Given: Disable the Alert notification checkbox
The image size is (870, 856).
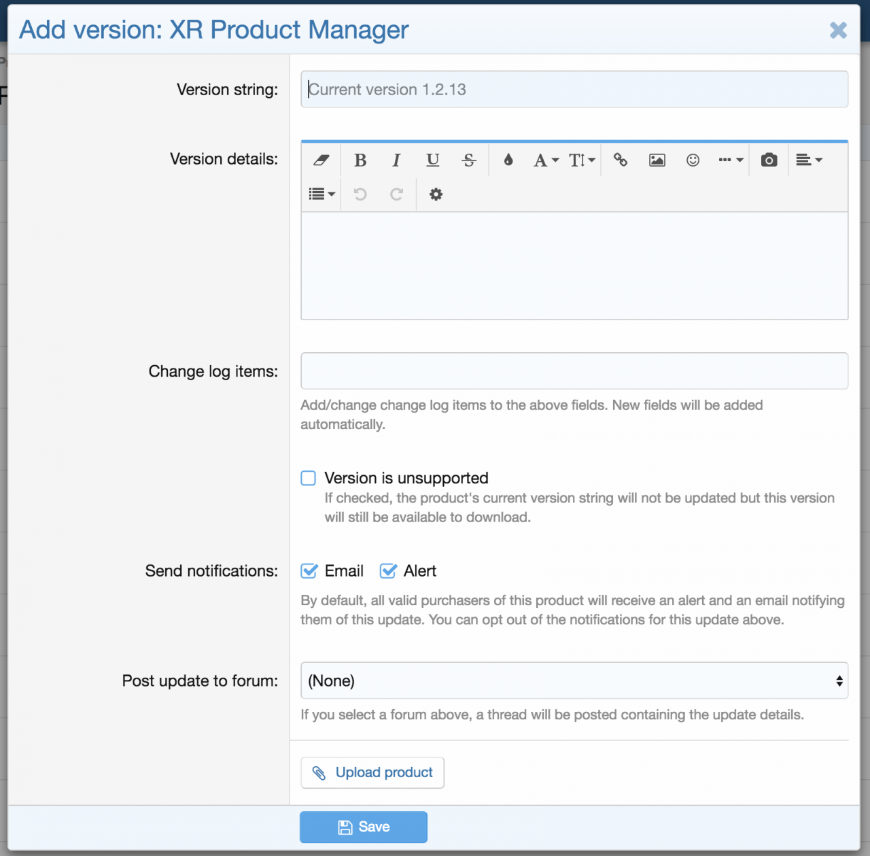Looking at the screenshot, I should click(388, 571).
